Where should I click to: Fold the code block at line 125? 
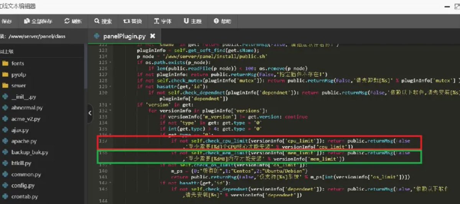[110, 62]
